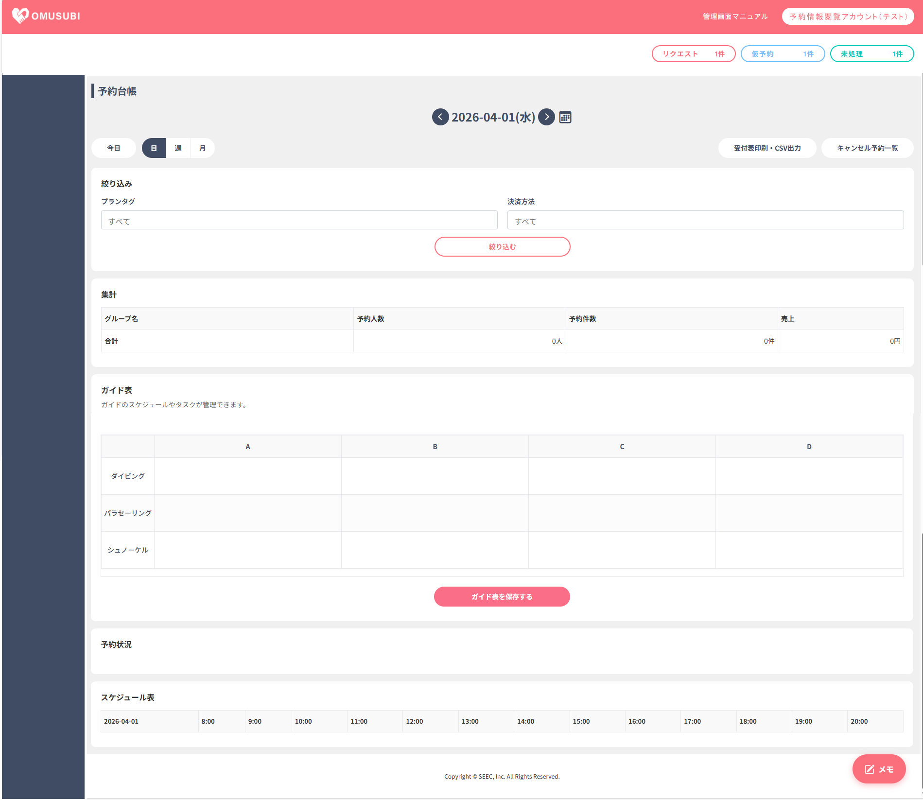Go to previous day with left arrow
The image size is (923, 800).
(x=440, y=117)
